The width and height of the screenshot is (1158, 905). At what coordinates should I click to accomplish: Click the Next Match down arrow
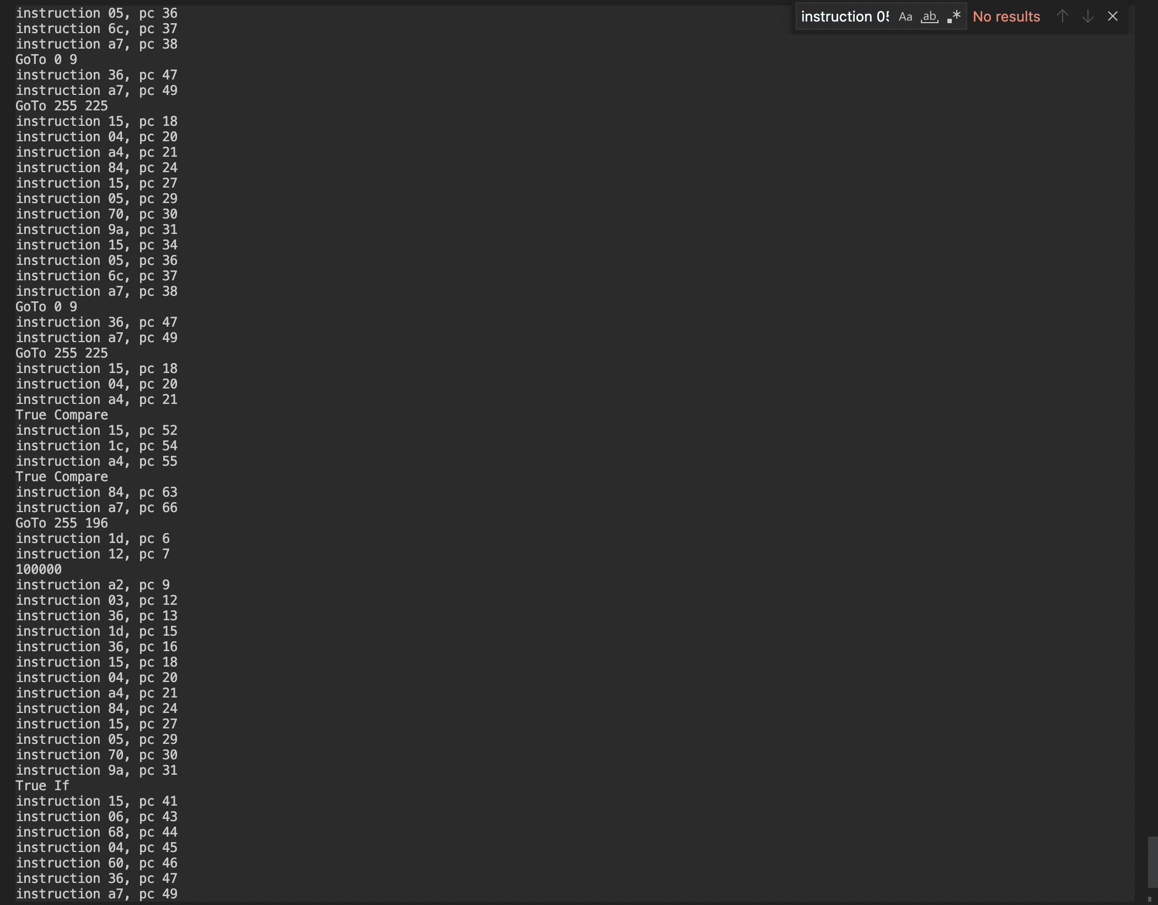(x=1087, y=17)
